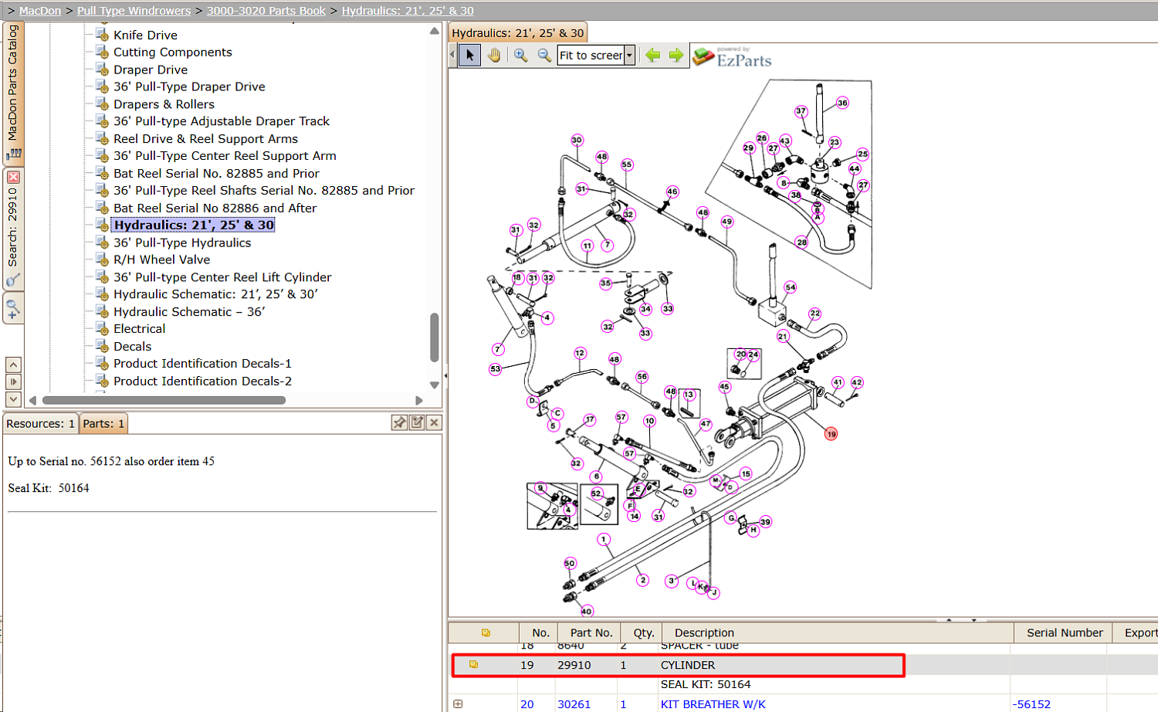Click callout 19 highlighted in red on diagram
This screenshot has height=712, width=1158.
tap(831, 434)
